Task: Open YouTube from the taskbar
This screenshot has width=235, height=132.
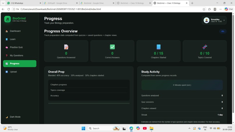Action: pyautogui.click(x=145, y=129)
